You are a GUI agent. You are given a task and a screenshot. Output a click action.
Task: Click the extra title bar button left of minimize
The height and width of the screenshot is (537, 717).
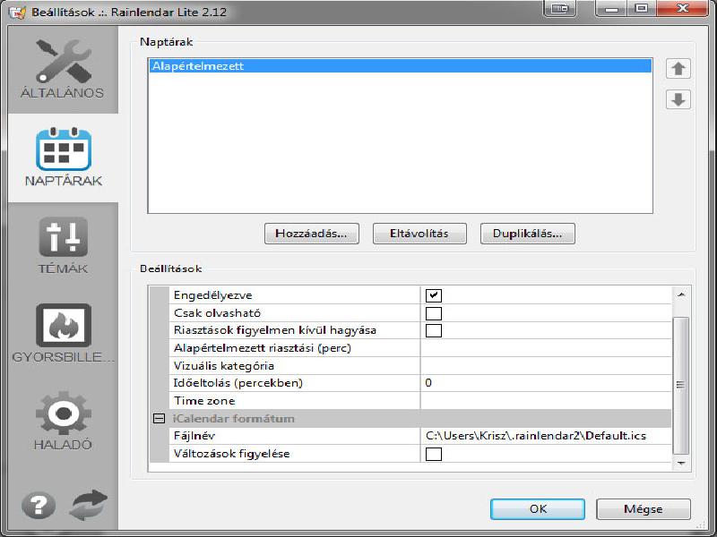pos(559,8)
